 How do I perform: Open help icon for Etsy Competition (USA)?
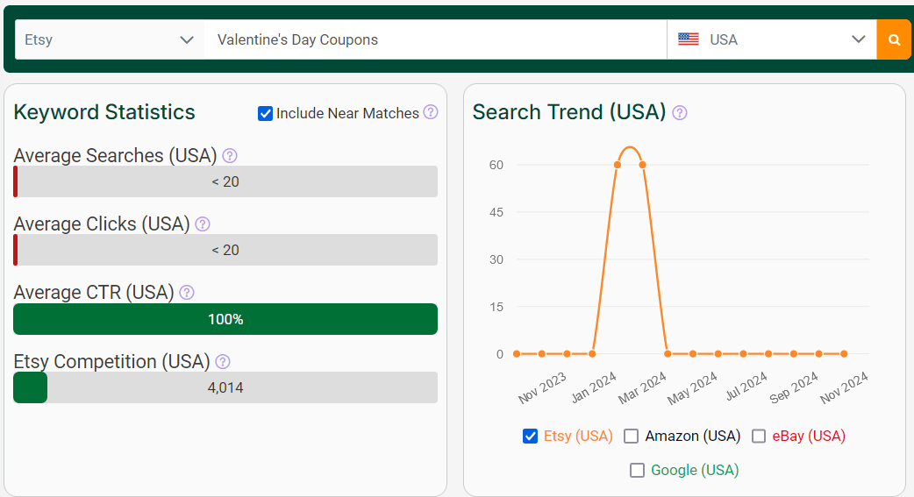click(x=223, y=362)
